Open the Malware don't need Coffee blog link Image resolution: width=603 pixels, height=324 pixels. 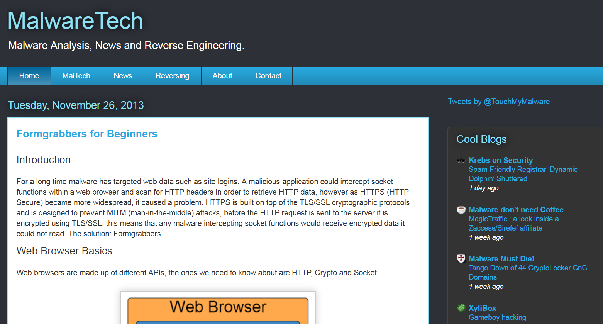tap(516, 210)
